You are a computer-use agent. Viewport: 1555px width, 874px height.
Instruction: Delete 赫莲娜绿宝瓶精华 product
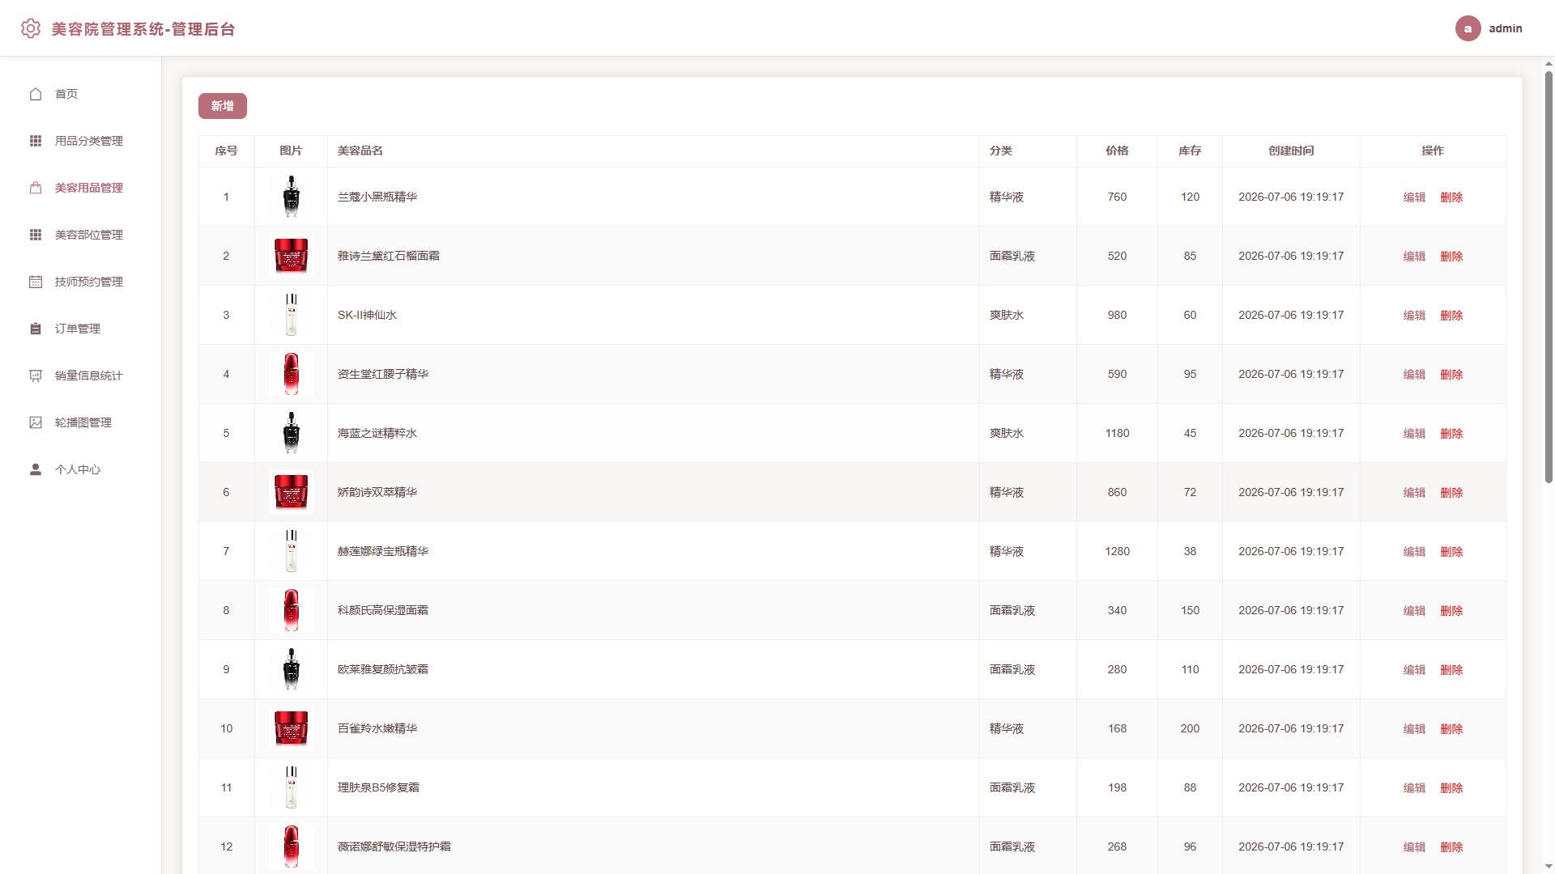tap(1451, 552)
